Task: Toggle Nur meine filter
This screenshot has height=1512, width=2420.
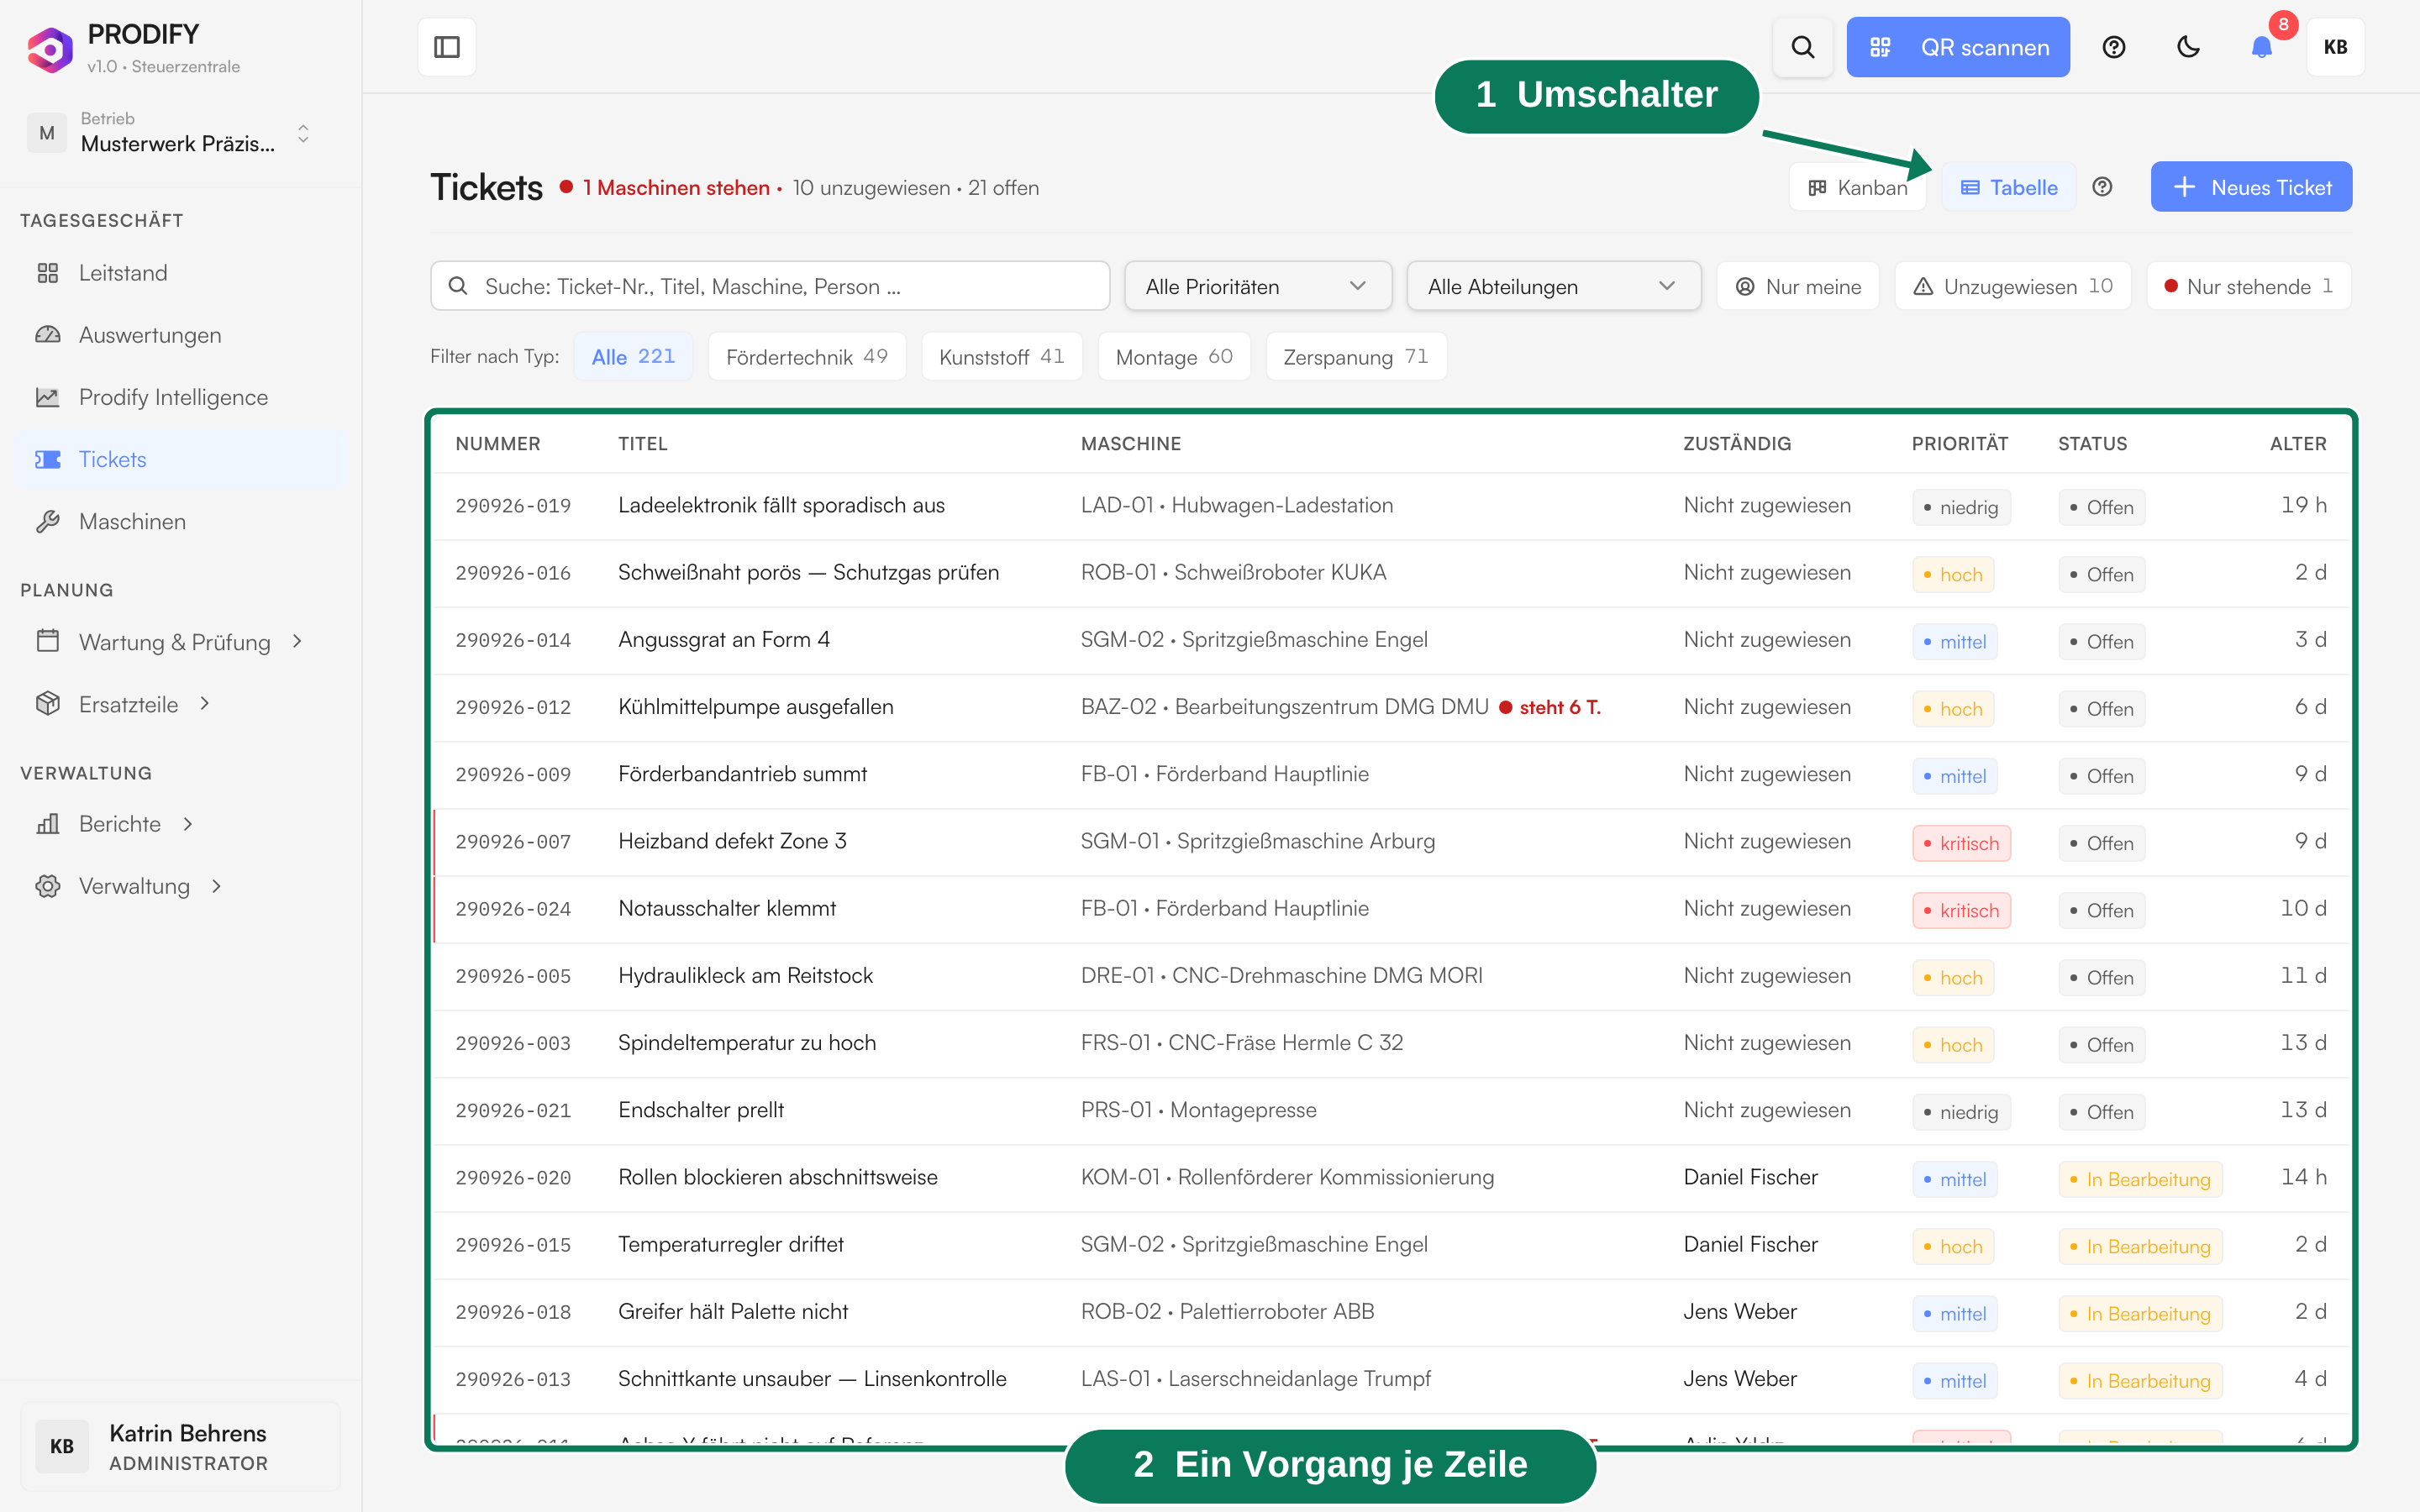Action: point(1797,286)
